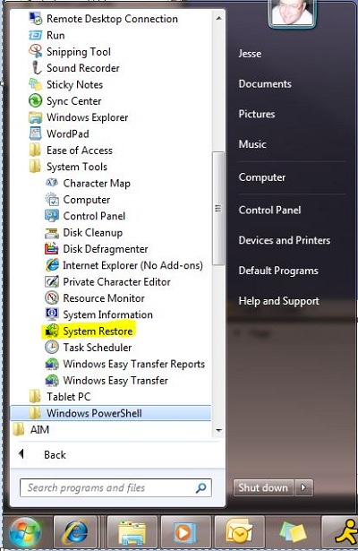Click the Windows Start orb
Viewport: 358px width, 551px height.
coord(24,533)
